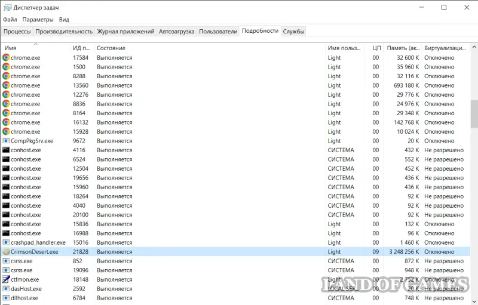Viewport: 478px width, 305px height.
Task: Switch to the Автозагрузка tab
Action: coord(176,31)
